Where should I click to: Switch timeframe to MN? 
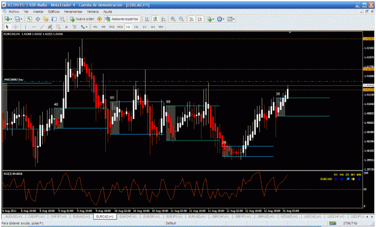(161, 27)
